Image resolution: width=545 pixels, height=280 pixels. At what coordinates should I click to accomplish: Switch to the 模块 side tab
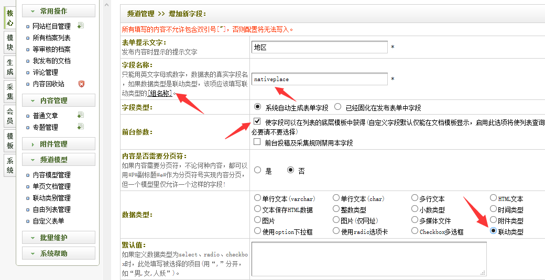10,43
